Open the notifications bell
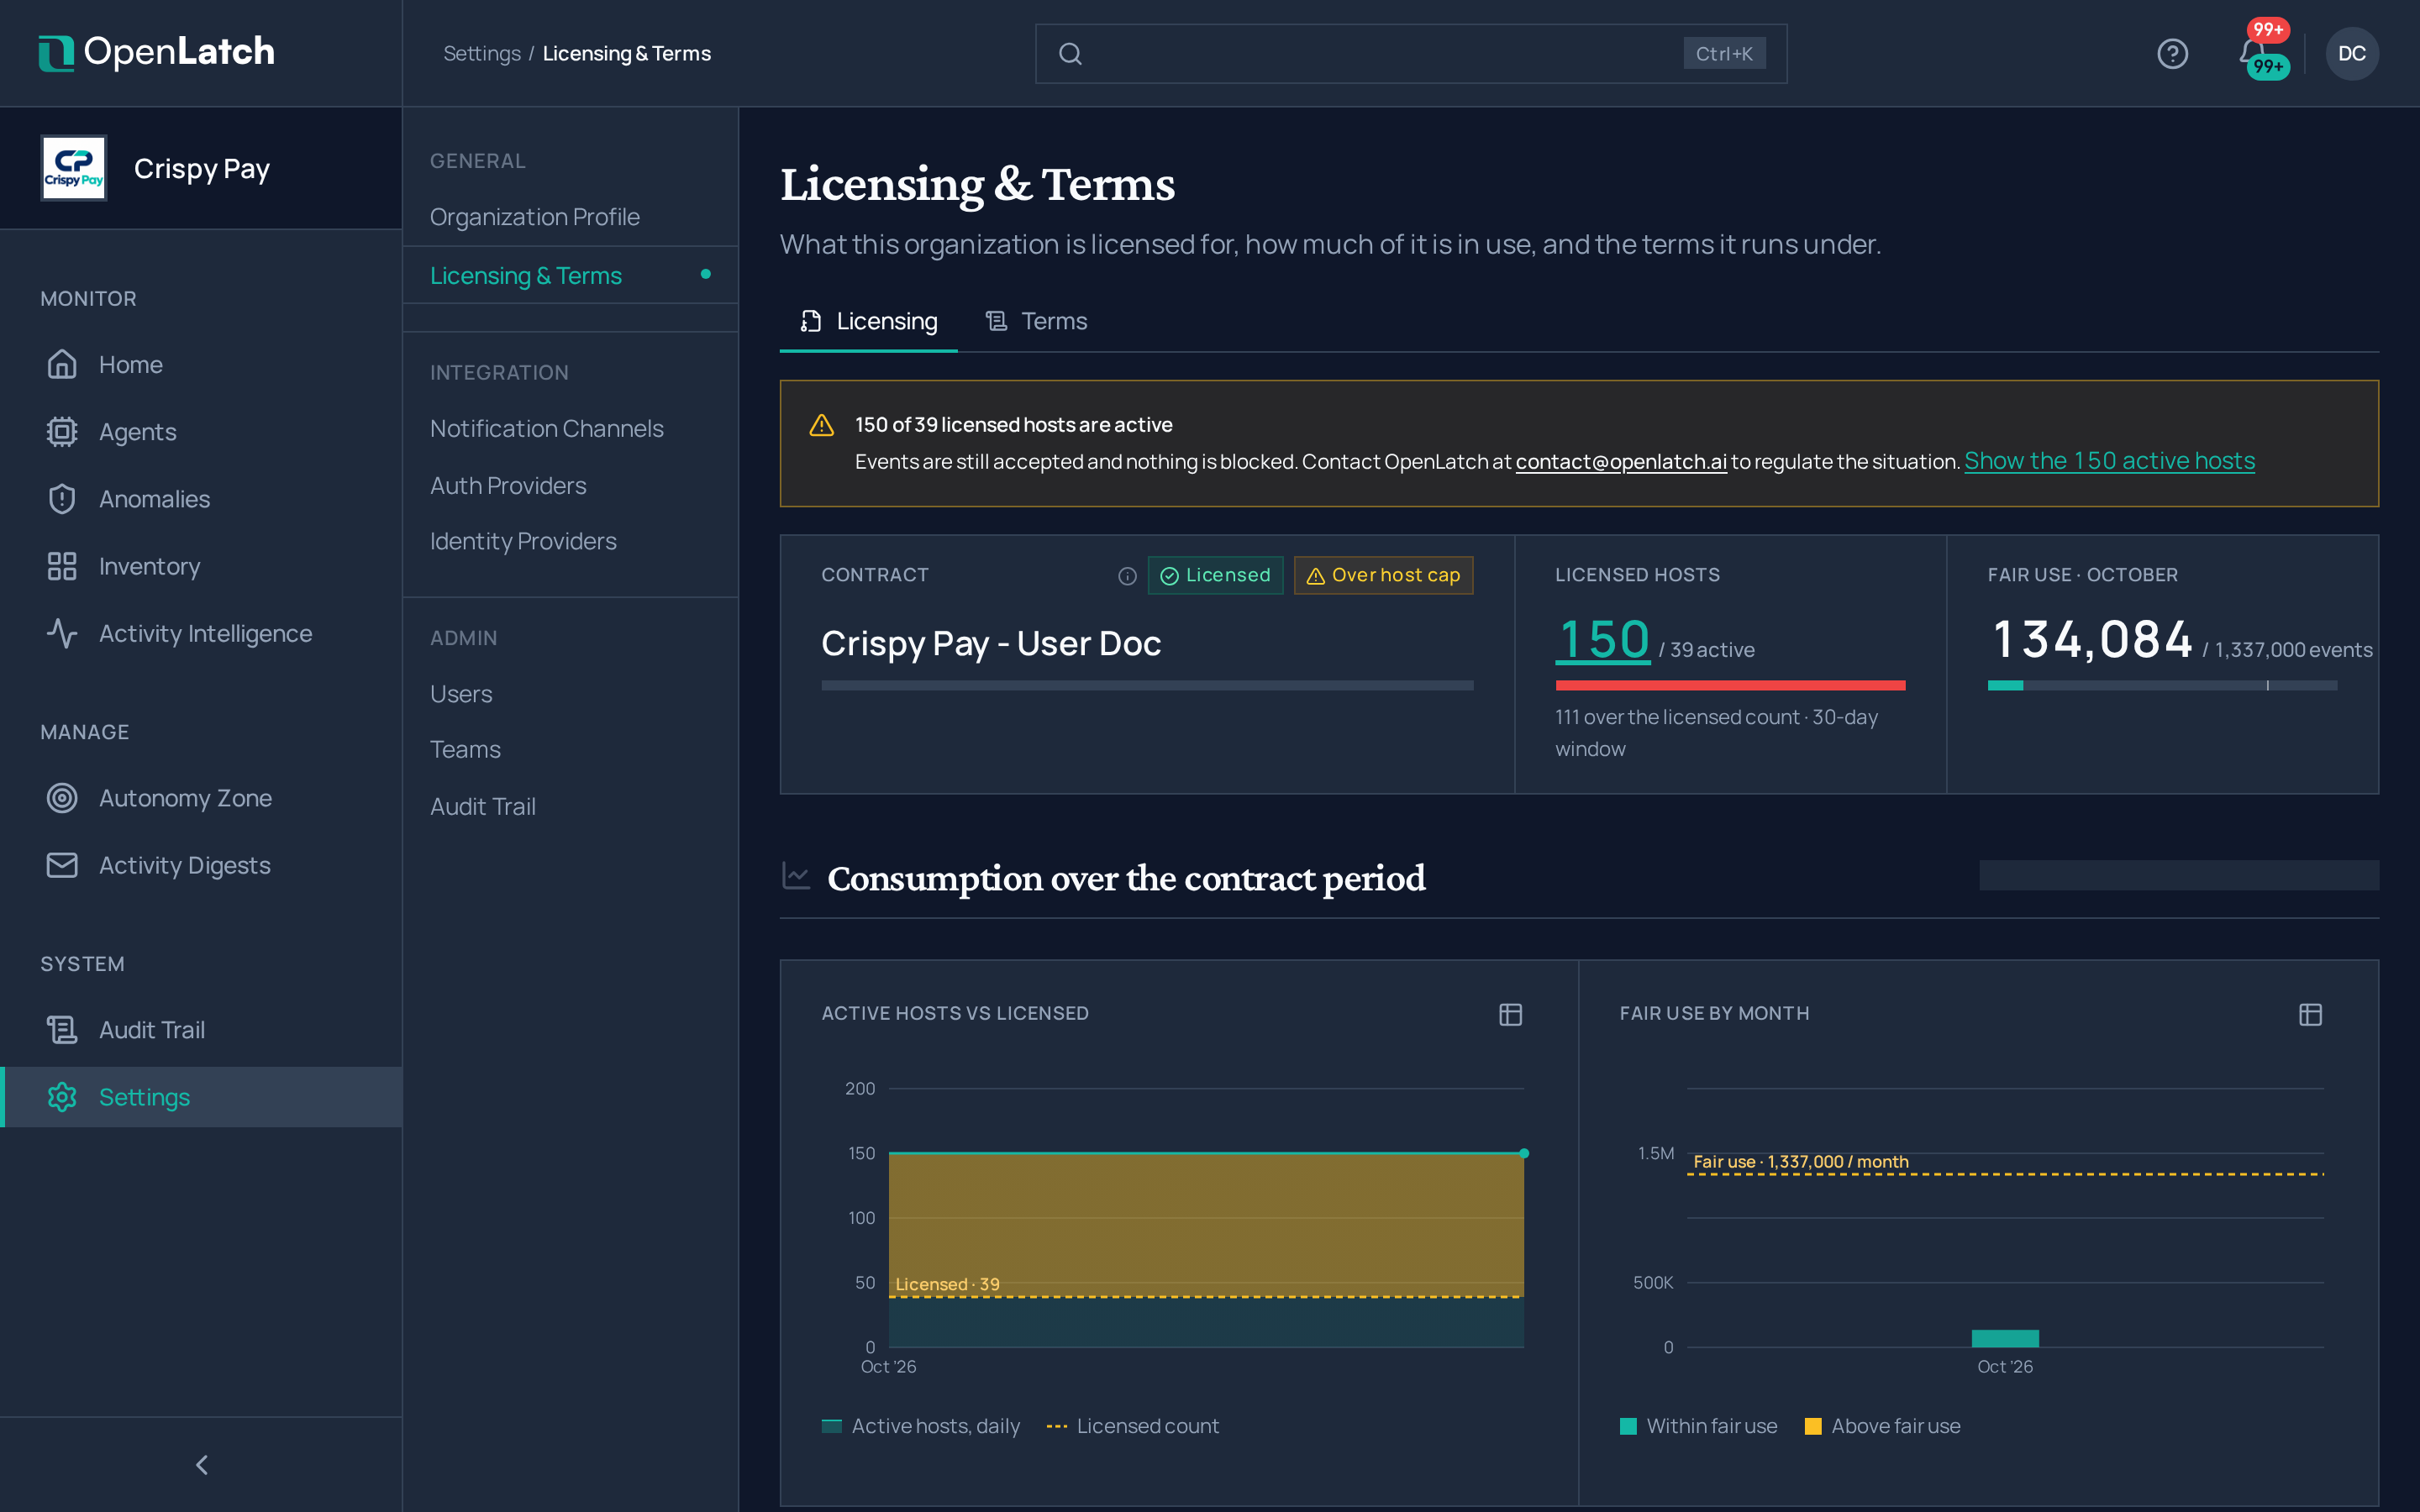The width and height of the screenshot is (2420, 1512). 2252,53
